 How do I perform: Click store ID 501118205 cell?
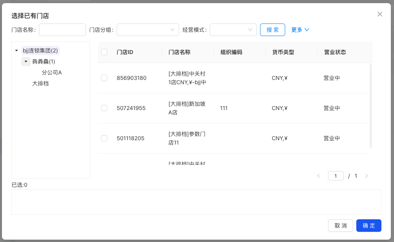(x=130, y=138)
